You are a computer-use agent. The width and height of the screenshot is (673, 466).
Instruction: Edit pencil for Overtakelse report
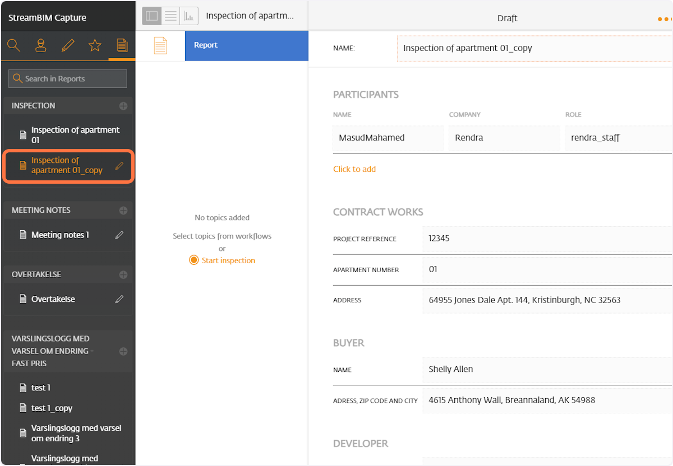119,300
